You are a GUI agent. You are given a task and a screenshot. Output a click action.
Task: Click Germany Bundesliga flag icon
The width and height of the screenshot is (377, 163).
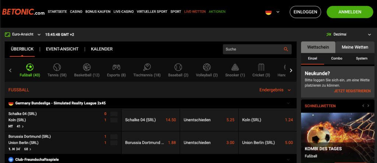pos(11,103)
